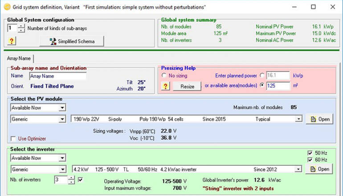This screenshot has height=196, width=343.
Task: Decrease number of kinds of sub-arrays
Action: [x=21, y=30]
